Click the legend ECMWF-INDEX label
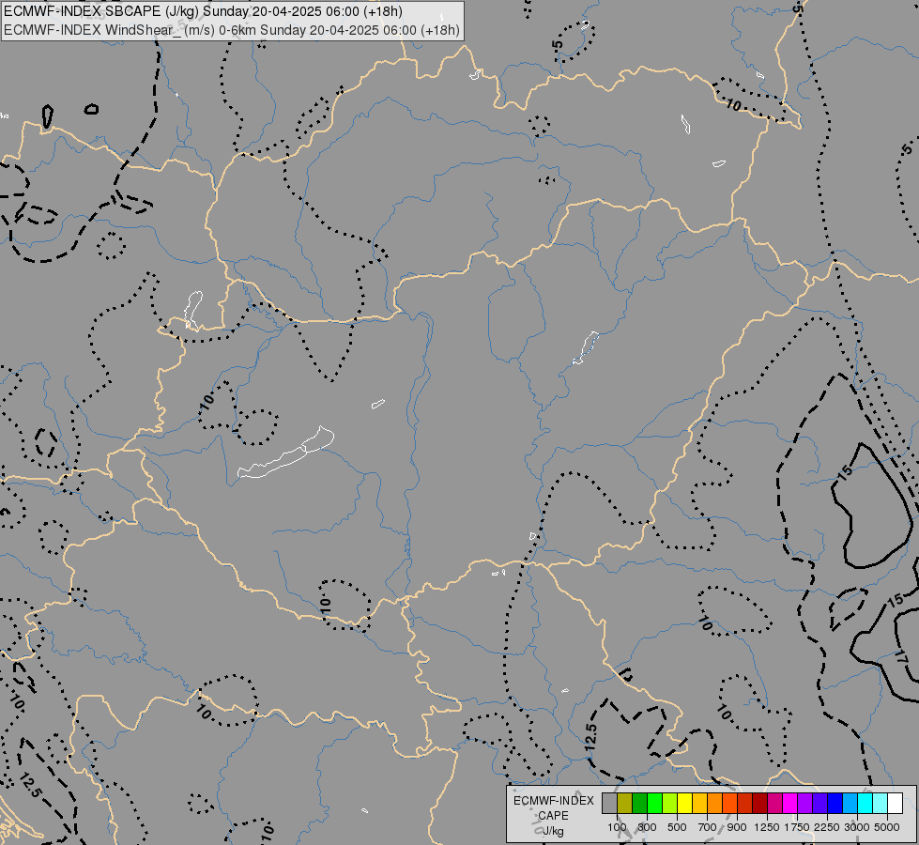The image size is (919, 845). [x=553, y=801]
